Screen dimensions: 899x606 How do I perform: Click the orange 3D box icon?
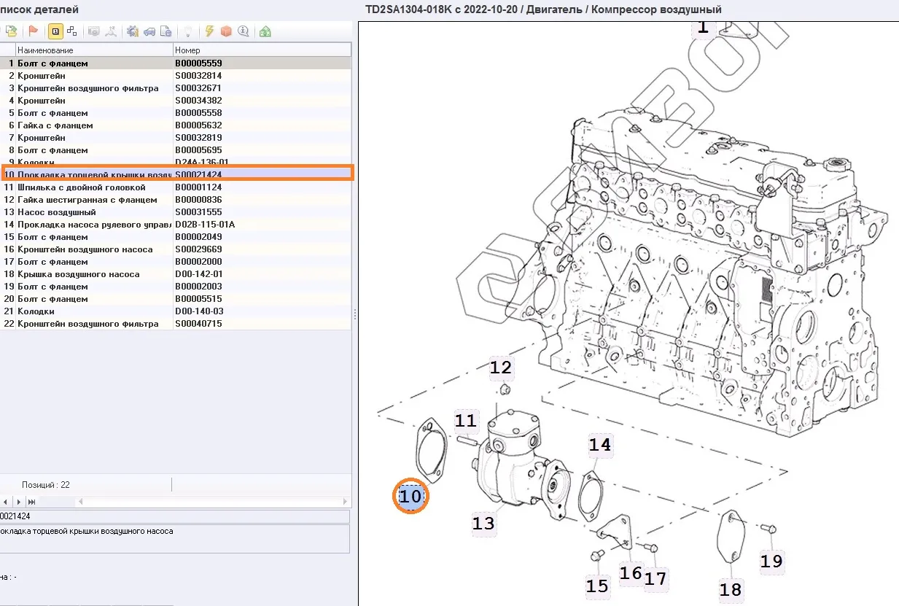coord(226,31)
